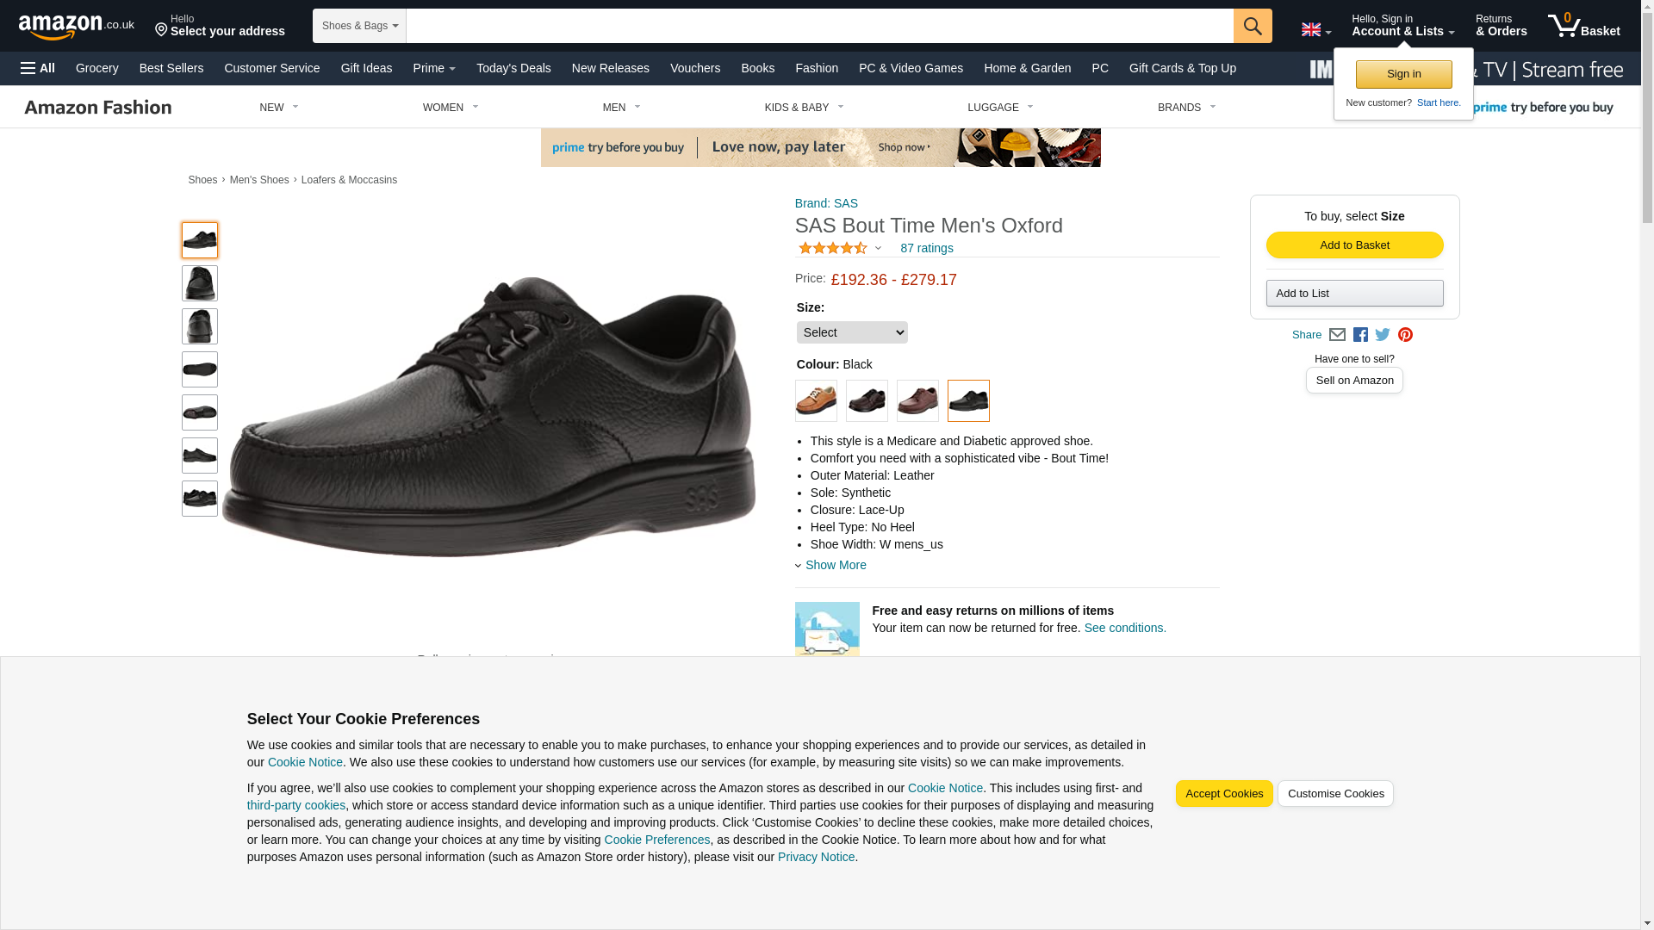Share product via Pinterest icon

click(x=1405, y=335)
